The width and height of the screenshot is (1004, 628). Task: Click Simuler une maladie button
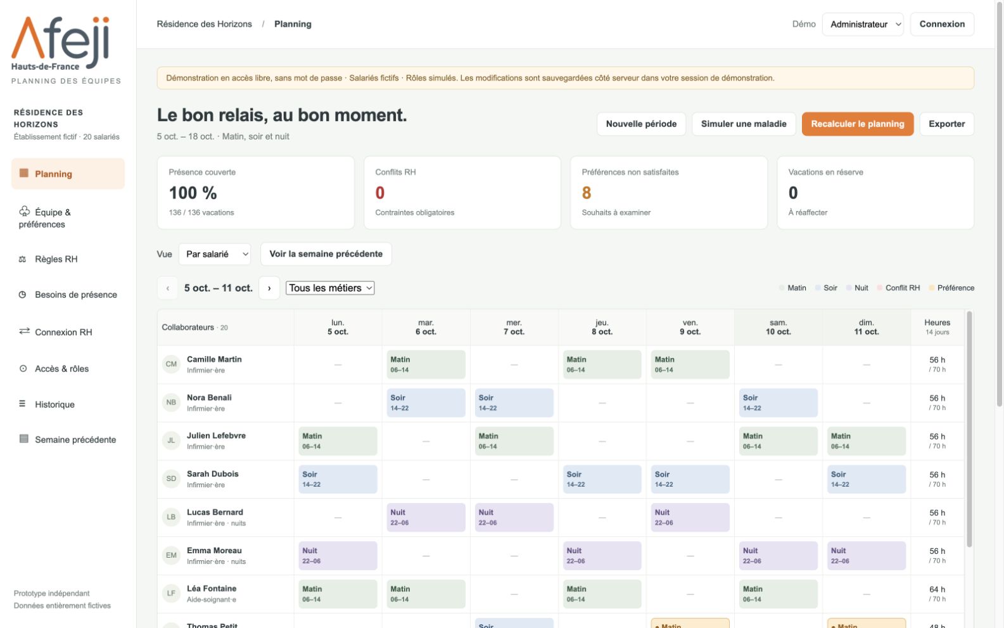click(744, 124)
